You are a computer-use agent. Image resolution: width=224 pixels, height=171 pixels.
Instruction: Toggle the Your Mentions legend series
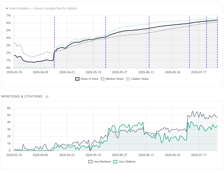coord(100,162)
